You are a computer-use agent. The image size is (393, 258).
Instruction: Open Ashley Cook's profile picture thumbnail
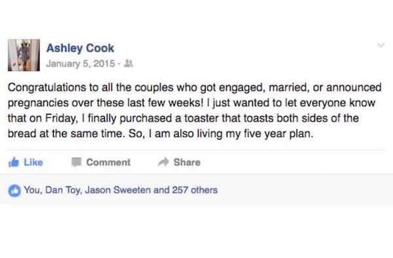click(24, 55)
